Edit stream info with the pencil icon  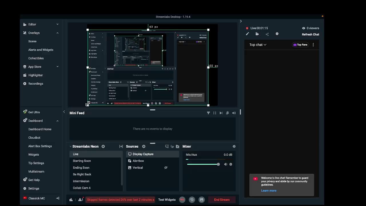click(247, 34)
